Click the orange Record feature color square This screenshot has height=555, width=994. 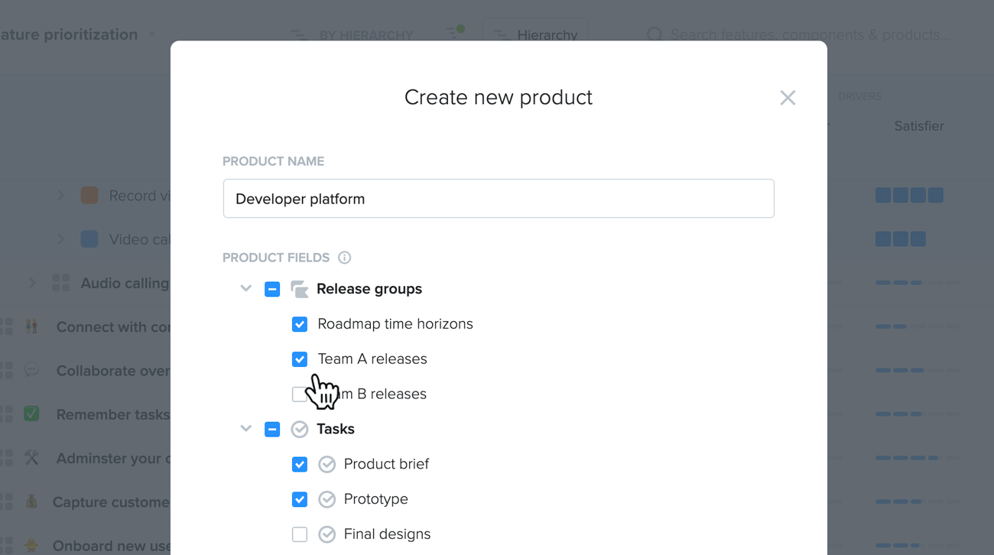[89, 195]
